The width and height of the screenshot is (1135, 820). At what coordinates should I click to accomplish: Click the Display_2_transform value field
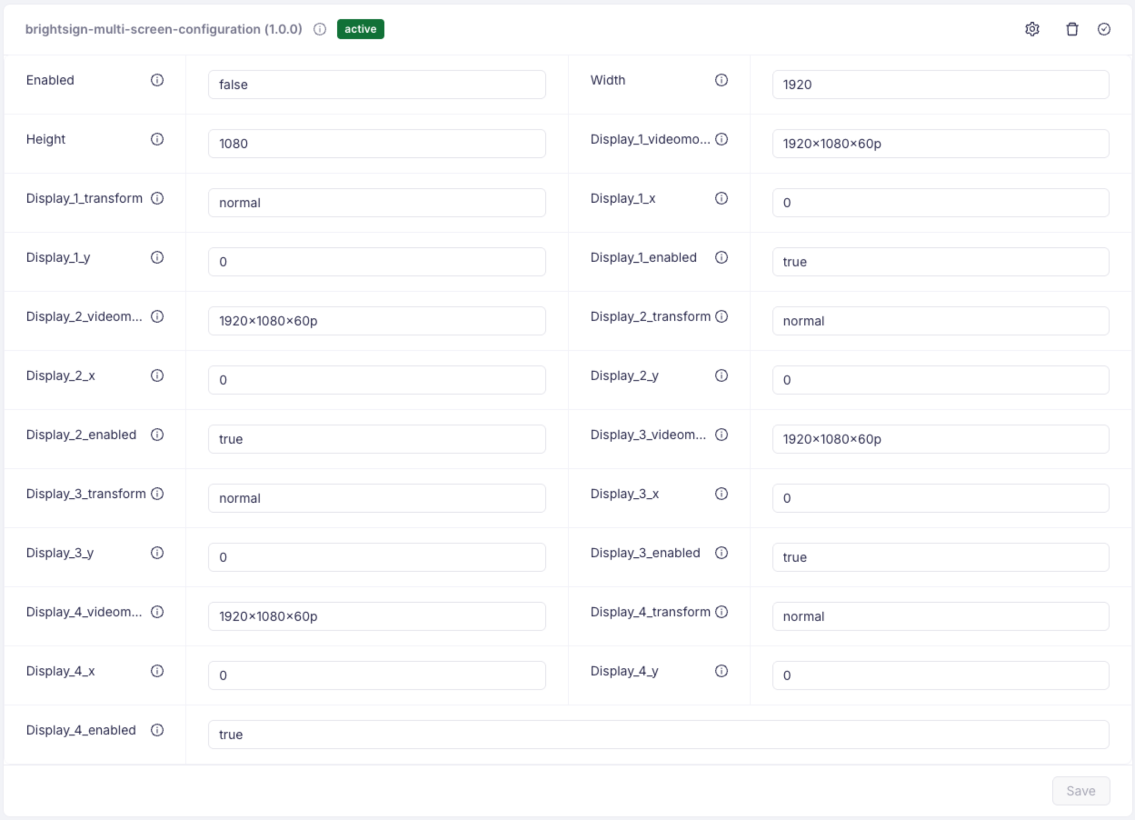pyautogui.click(x=941, y=321)
